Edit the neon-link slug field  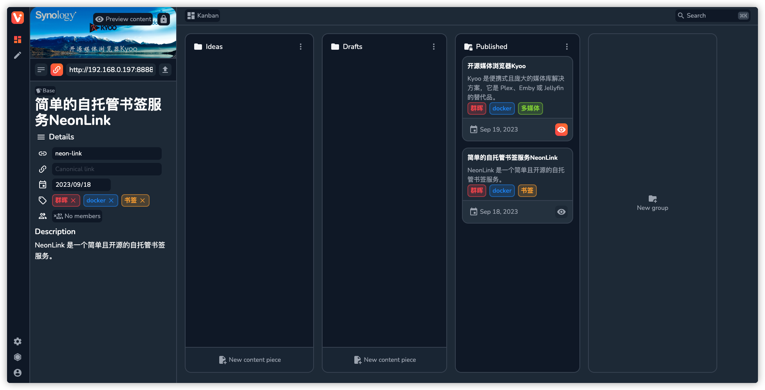pos(107,153)
